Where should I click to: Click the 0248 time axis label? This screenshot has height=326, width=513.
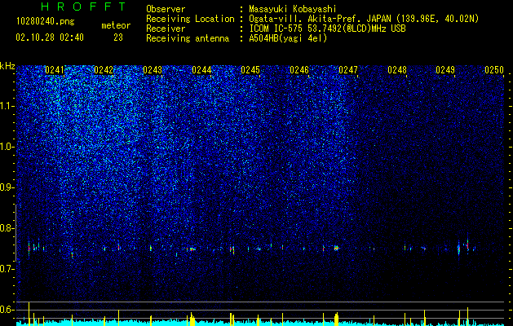tap(397, 70)
